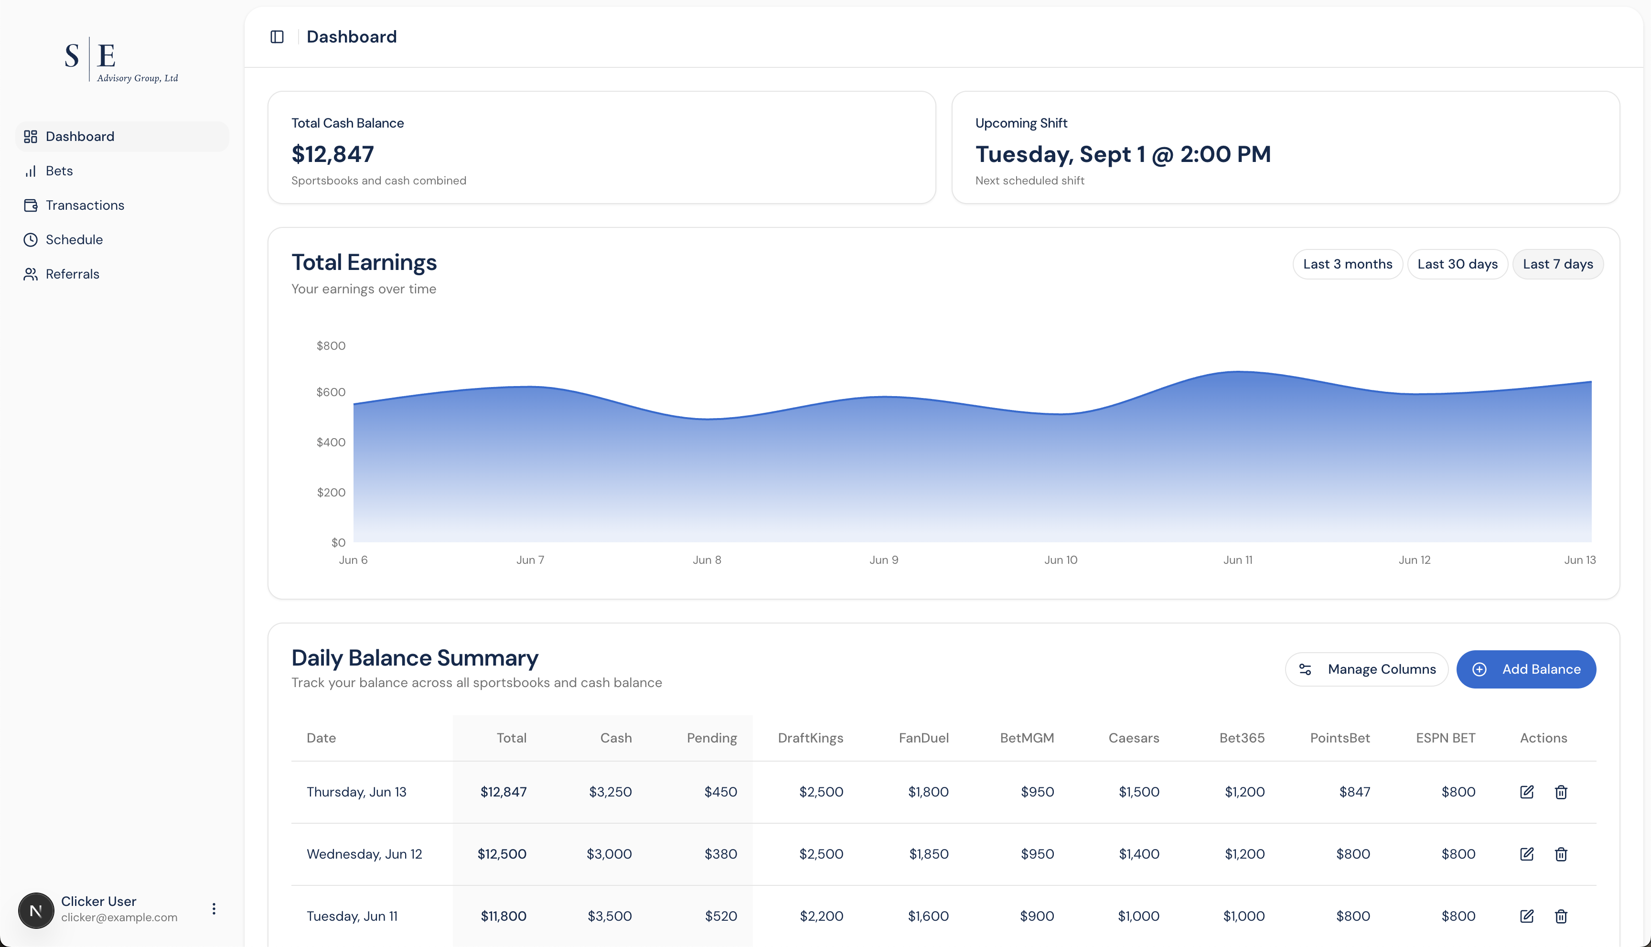Edit Thursday, Jun 13 balance row
Screen dimensions: 1651x947
click(1527, 792)
